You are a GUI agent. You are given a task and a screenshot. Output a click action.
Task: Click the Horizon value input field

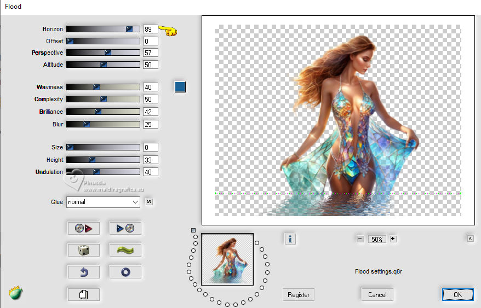[150, 29]
